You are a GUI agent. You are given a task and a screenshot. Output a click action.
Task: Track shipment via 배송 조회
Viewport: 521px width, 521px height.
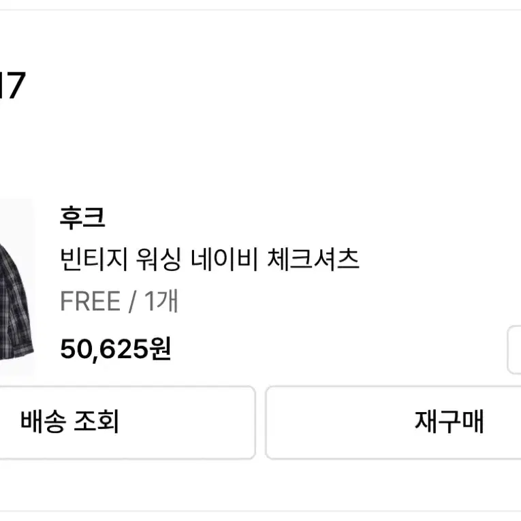click(127, 423)
